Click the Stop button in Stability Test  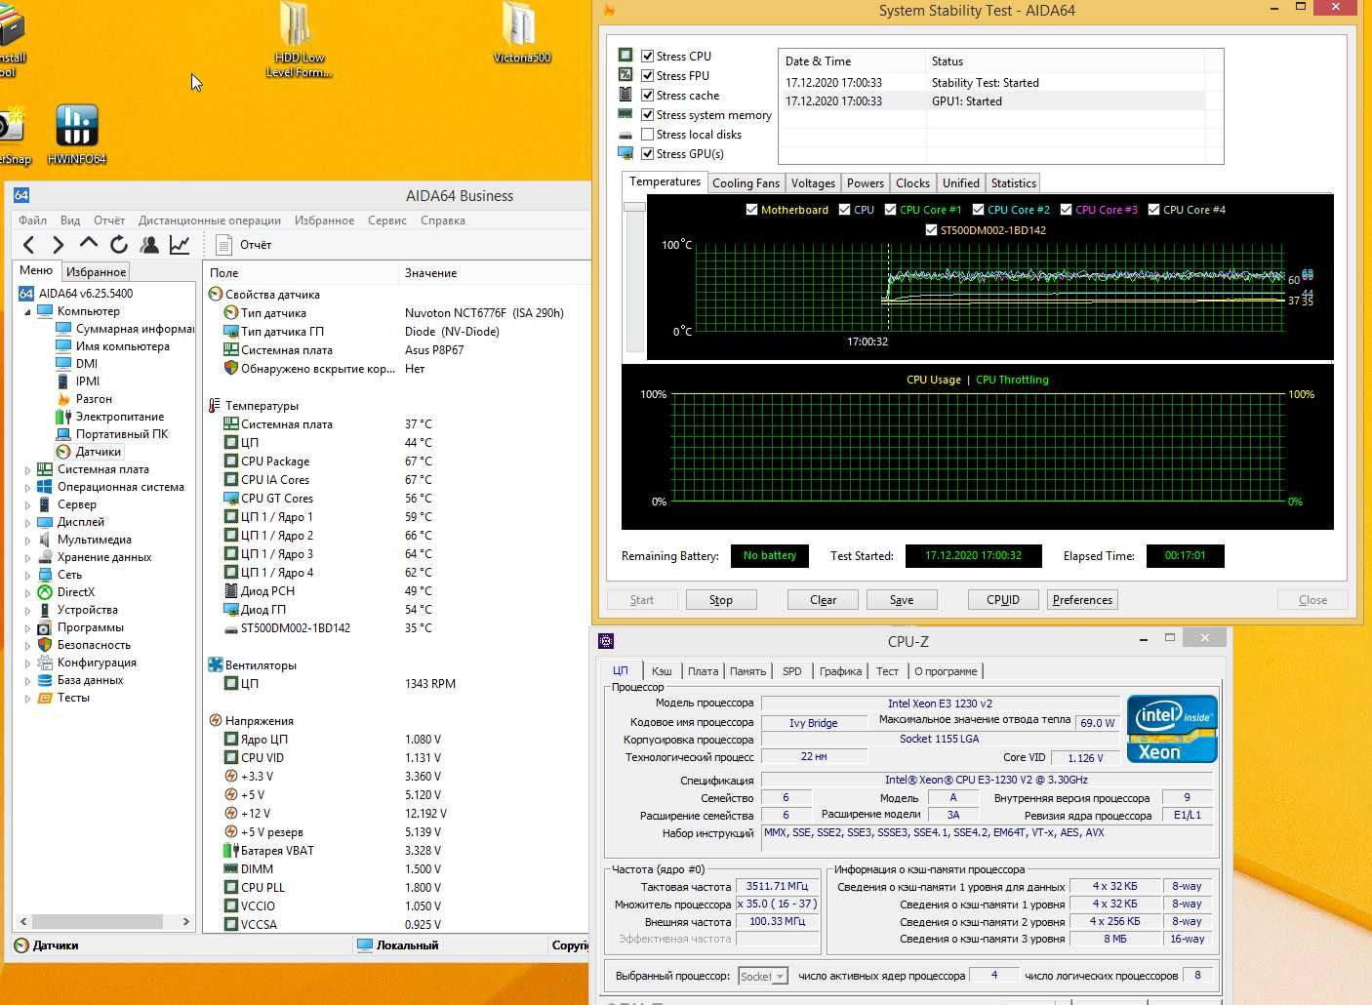click(x=721, y=600)
